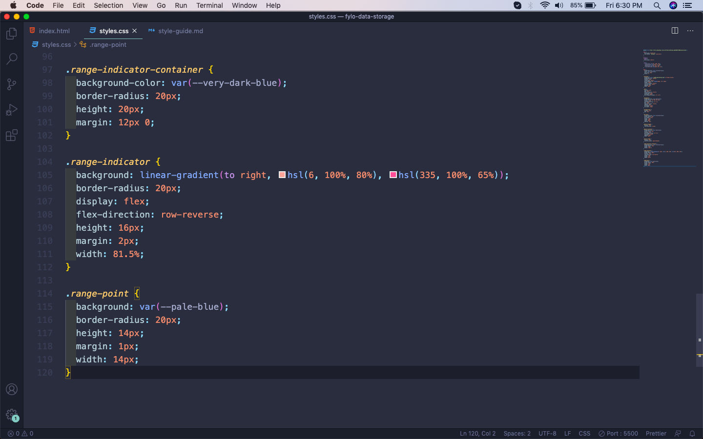Click the Prettier status bar item

(x=656, y=433)
